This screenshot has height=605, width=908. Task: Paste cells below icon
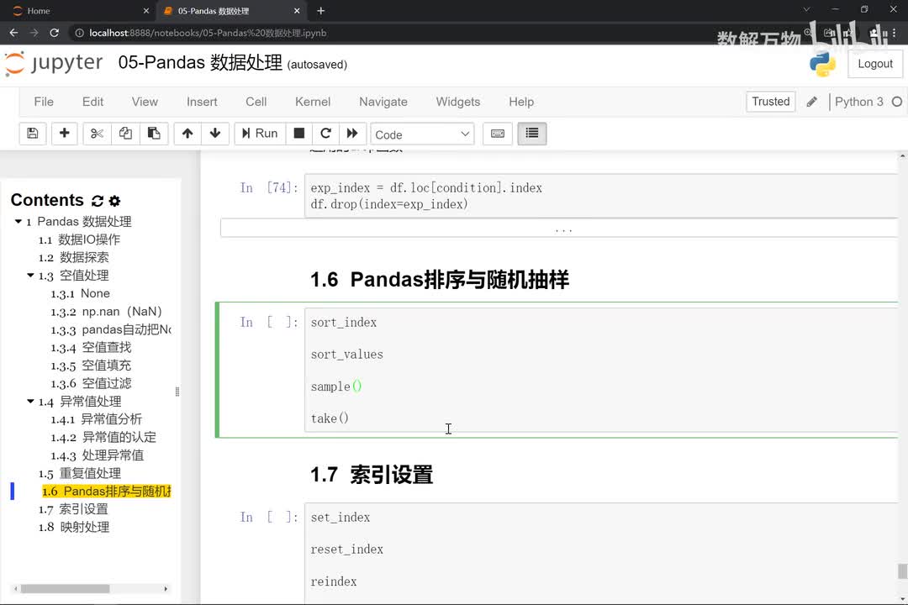154,134
